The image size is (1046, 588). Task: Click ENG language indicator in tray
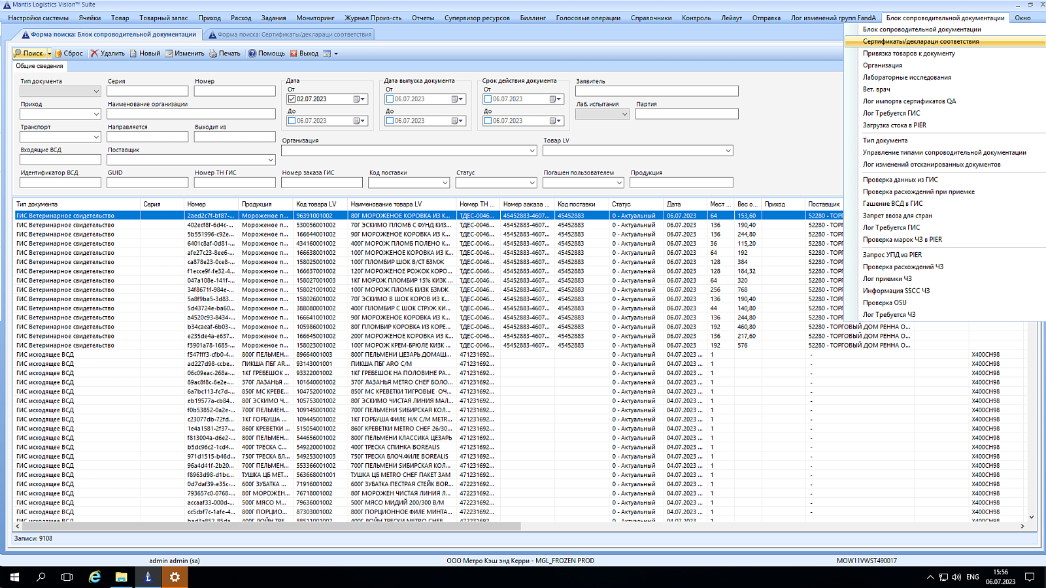coord(973,577)
